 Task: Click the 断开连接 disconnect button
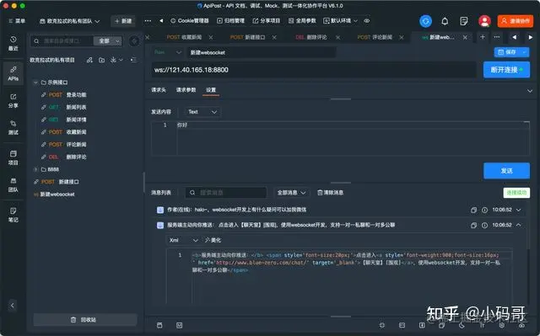click(x=506, y=70)
